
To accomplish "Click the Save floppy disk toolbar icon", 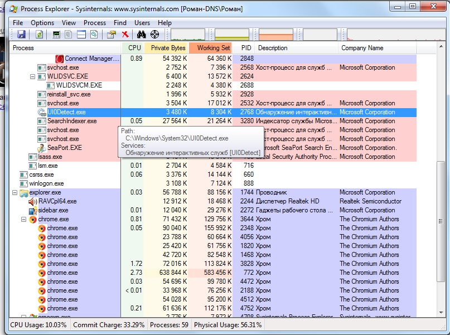I will (22, 35).
